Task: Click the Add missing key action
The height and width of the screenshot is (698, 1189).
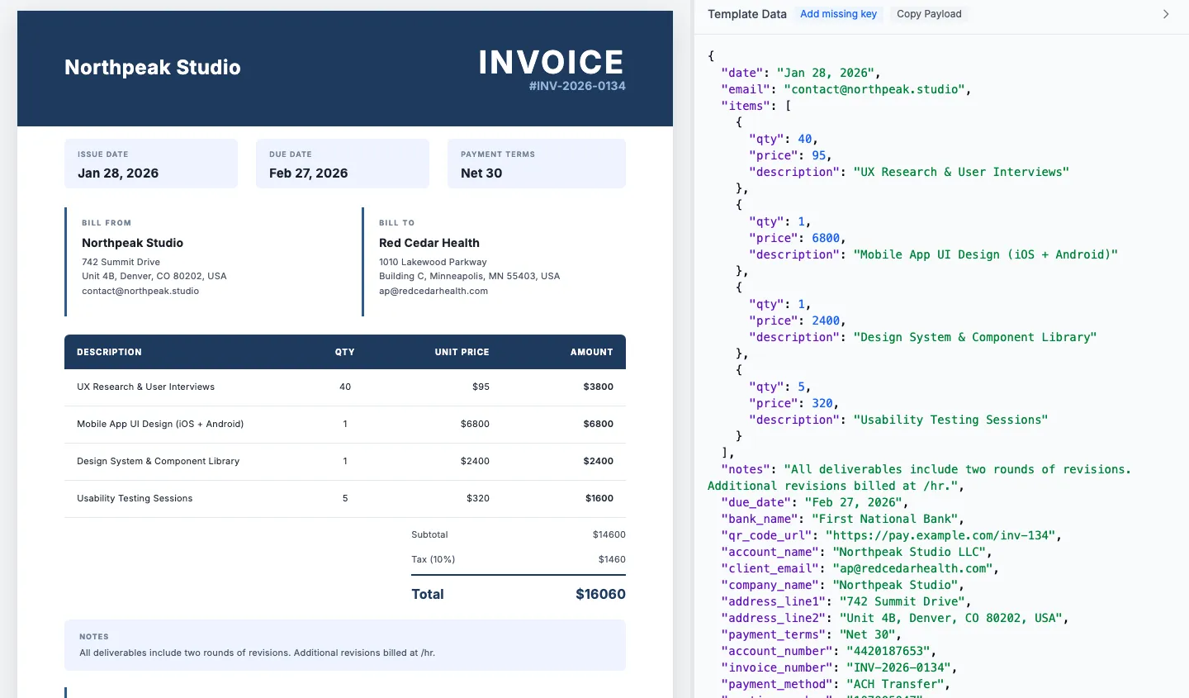Action: (x=839, y=14)
